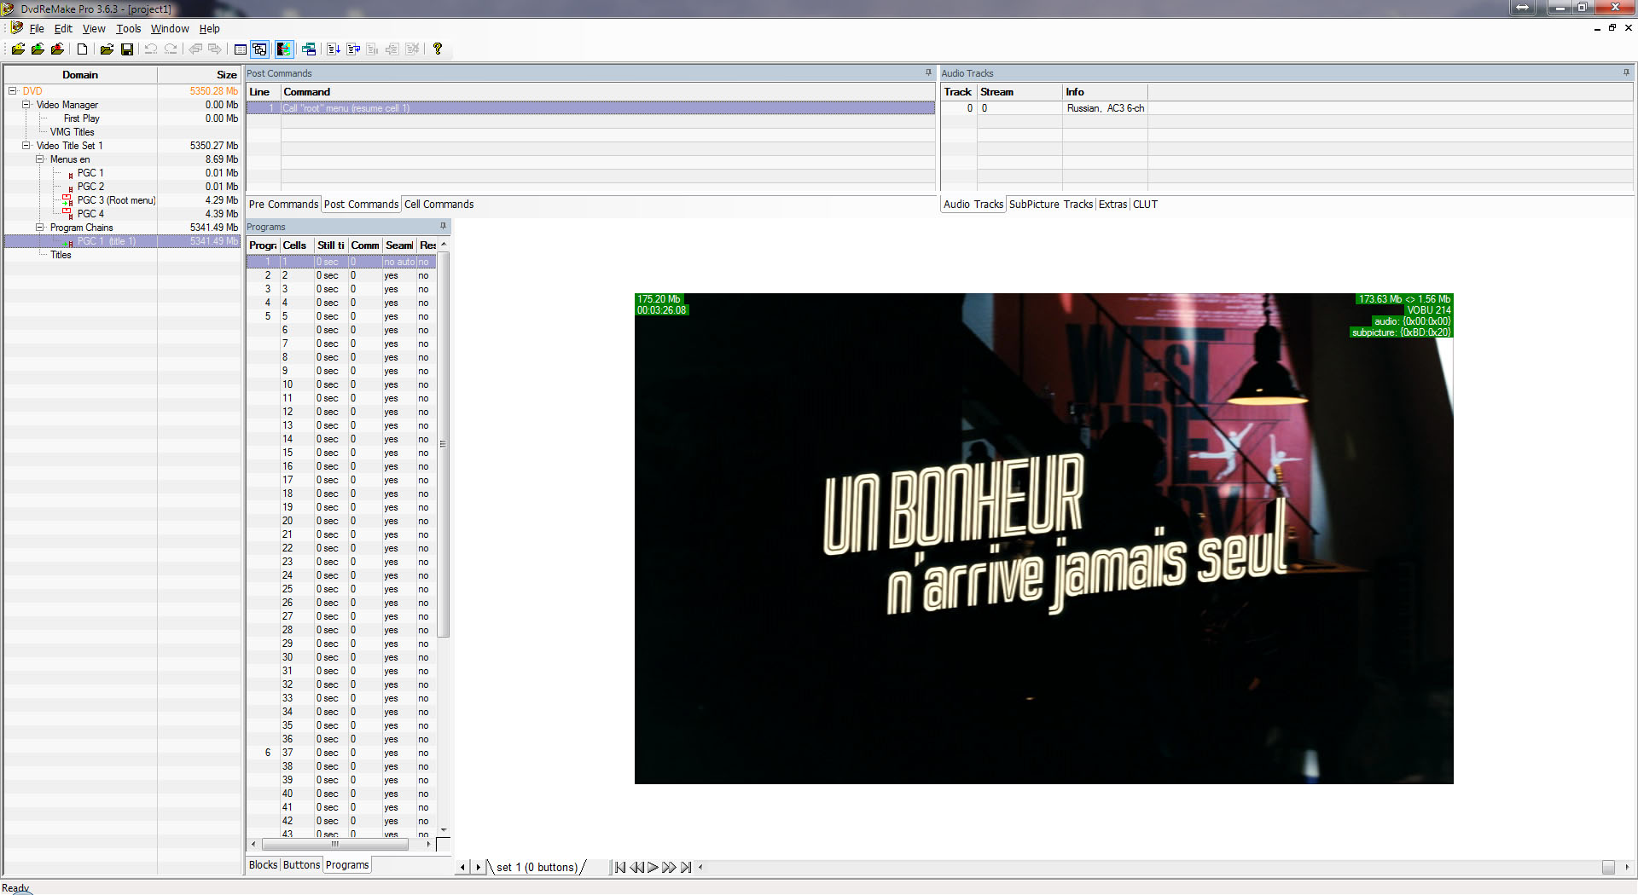Image resolution: width=1638 pixels, height=895 pixels.
Task: Toggle the highlighted multi-window view toolbar button
Action: (260, 49)
